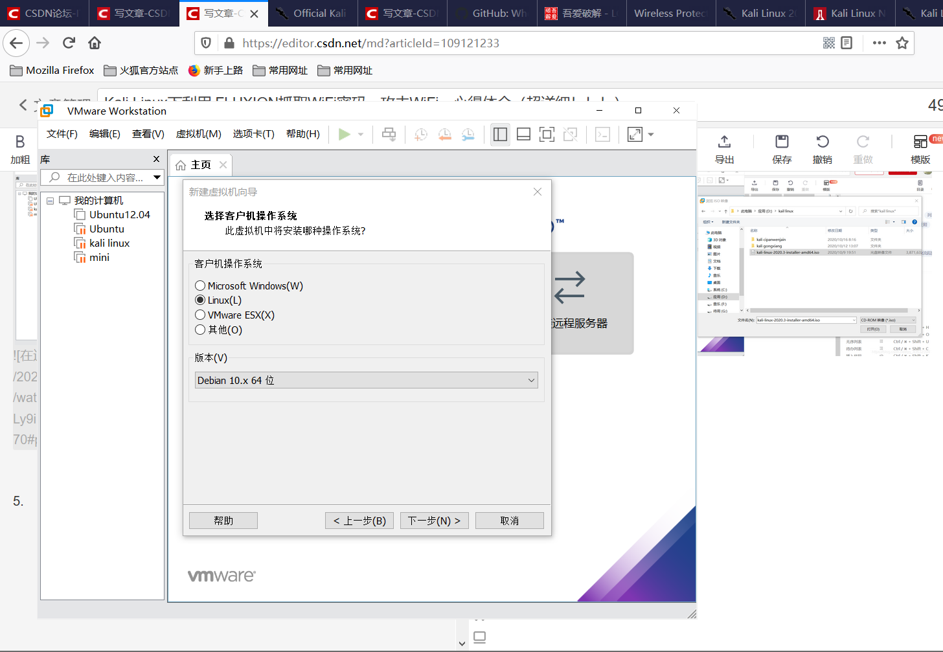Click 打开(O) to open the ISO

pyautogui.click(x=873, y=328)
